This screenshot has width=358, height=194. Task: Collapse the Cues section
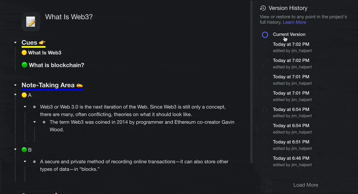[15, 43]
